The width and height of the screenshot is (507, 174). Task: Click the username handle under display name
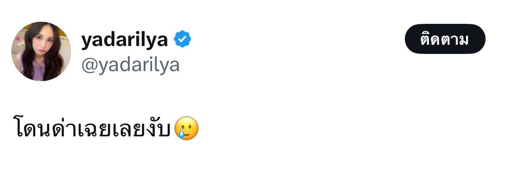coord(130,65)
